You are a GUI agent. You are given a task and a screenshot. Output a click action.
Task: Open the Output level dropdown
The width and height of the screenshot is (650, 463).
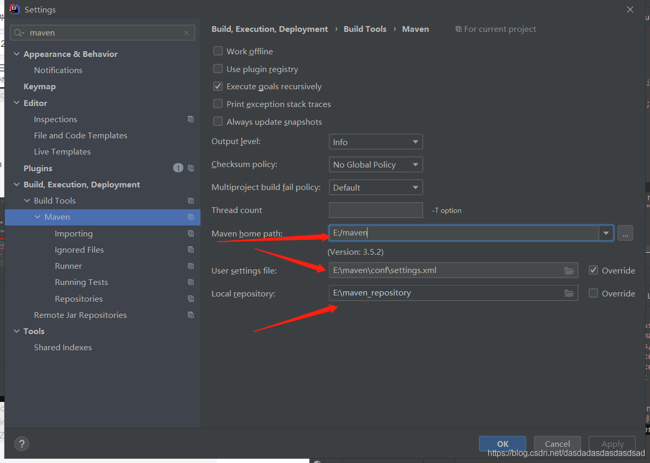click(x=375, y=142)
